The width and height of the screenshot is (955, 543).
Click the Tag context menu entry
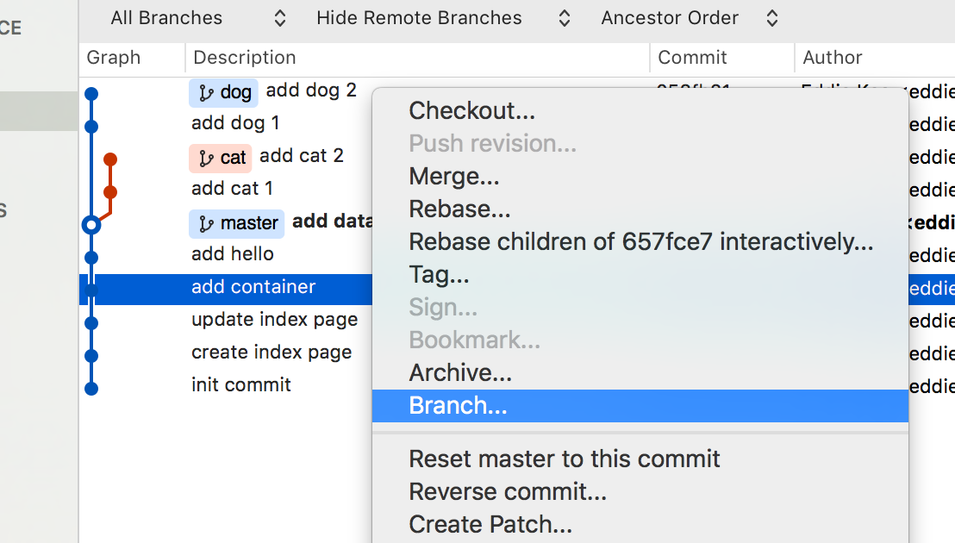(x=438, y=274)
